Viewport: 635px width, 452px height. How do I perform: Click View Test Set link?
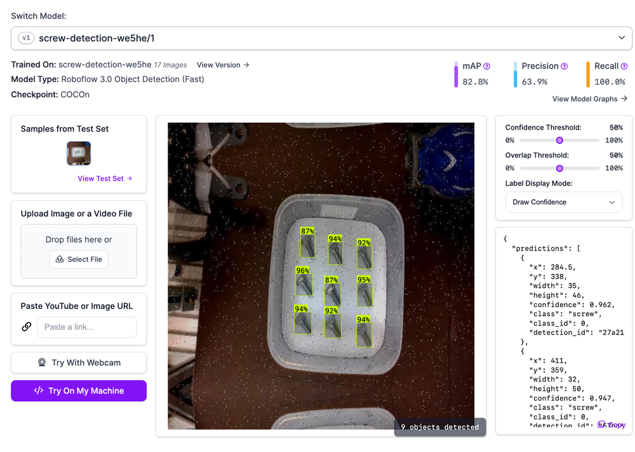coord(104,179)
